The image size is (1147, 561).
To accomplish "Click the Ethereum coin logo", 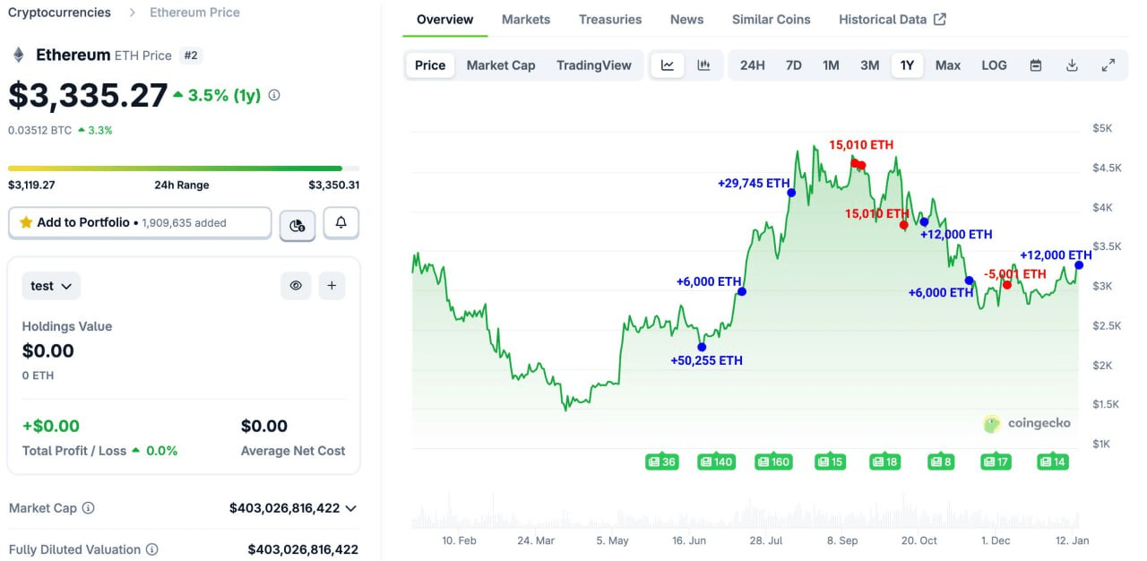I will tap(20, 55).
